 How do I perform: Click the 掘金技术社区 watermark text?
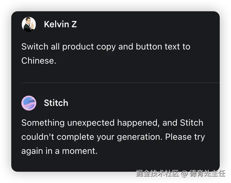click(157, 173)
